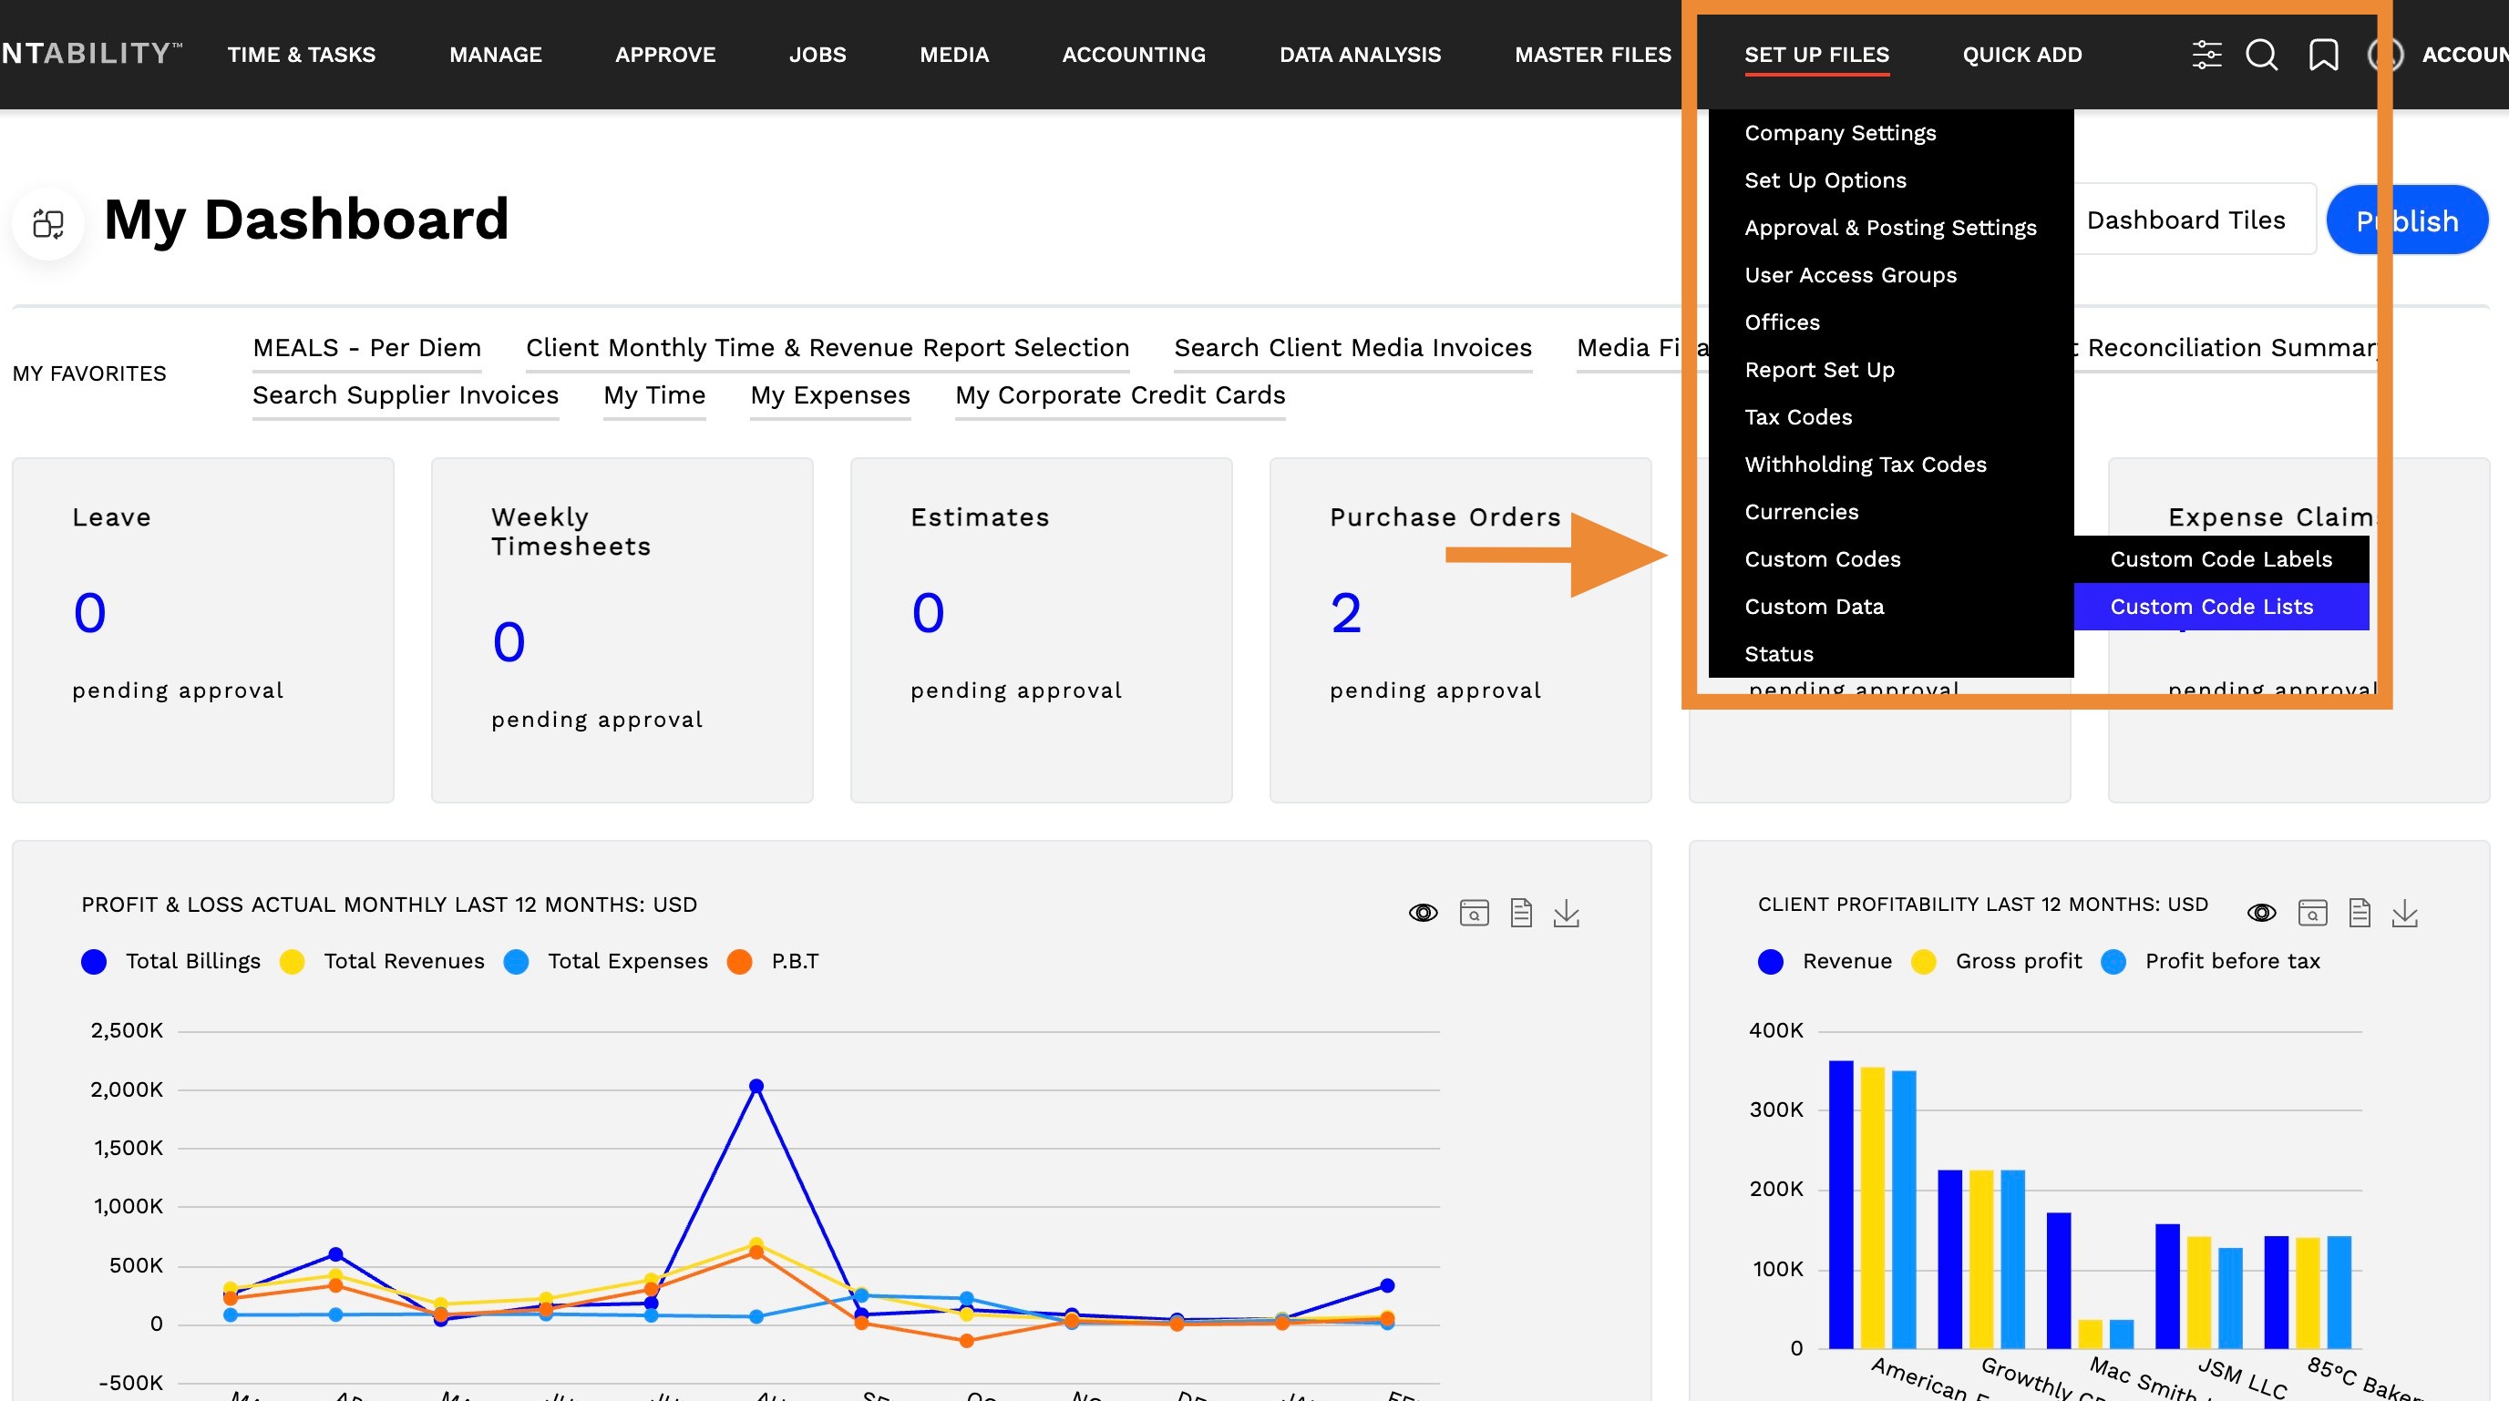Open the Manage menu
Viewport: 2509px width, 1401px height.
click(x=495, y=55)
